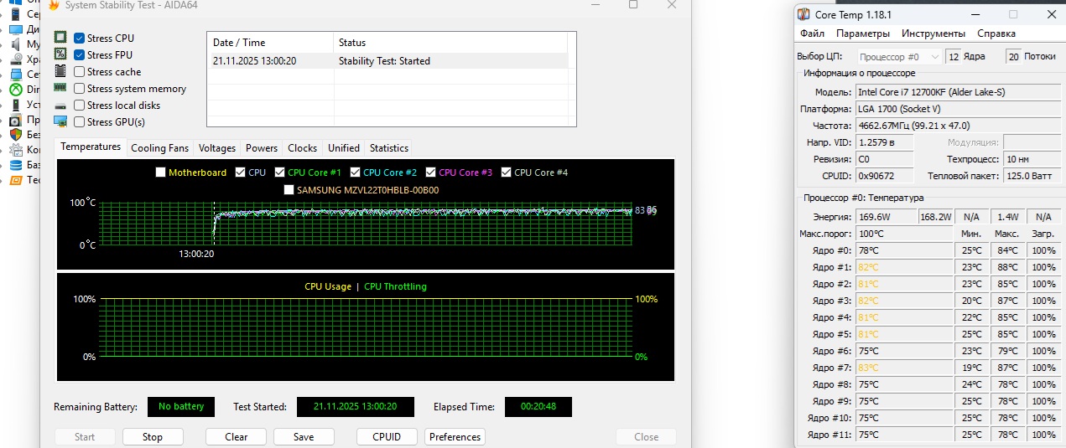Switch to the Temperatures tab
The width and height of the screenshot is (1066, 448).
[x=91, y=147]
